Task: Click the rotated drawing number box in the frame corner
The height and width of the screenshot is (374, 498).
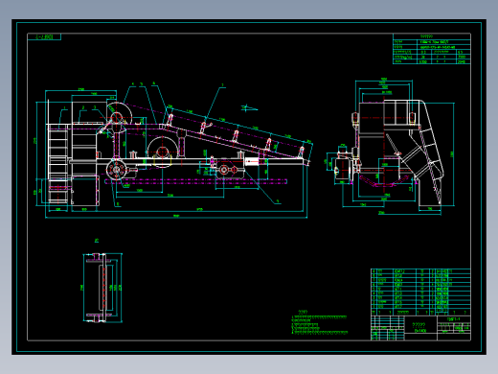Action: coord(44,37)
